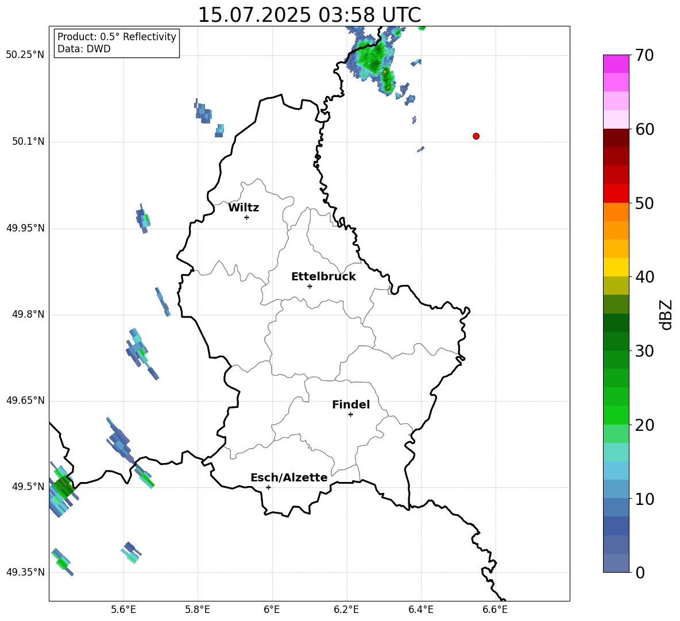Click the small radar echo near 49.95°N
Image resolution: width=680 pixels, height=621 pixels.
142,218
